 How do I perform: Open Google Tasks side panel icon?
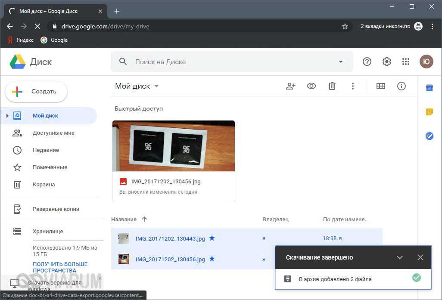pos(430,136)
